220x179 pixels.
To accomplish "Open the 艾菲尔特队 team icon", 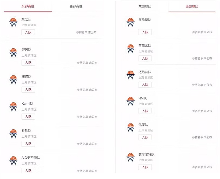I will [131, 157].
